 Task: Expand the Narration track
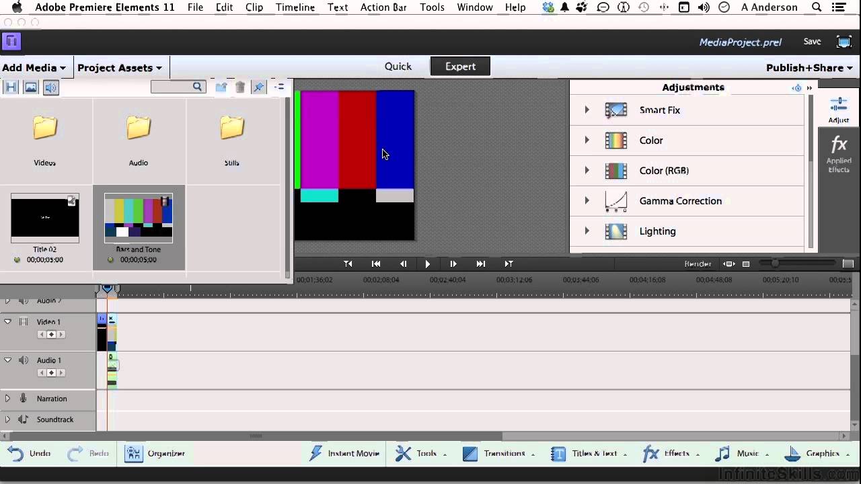tap(7, 399)
